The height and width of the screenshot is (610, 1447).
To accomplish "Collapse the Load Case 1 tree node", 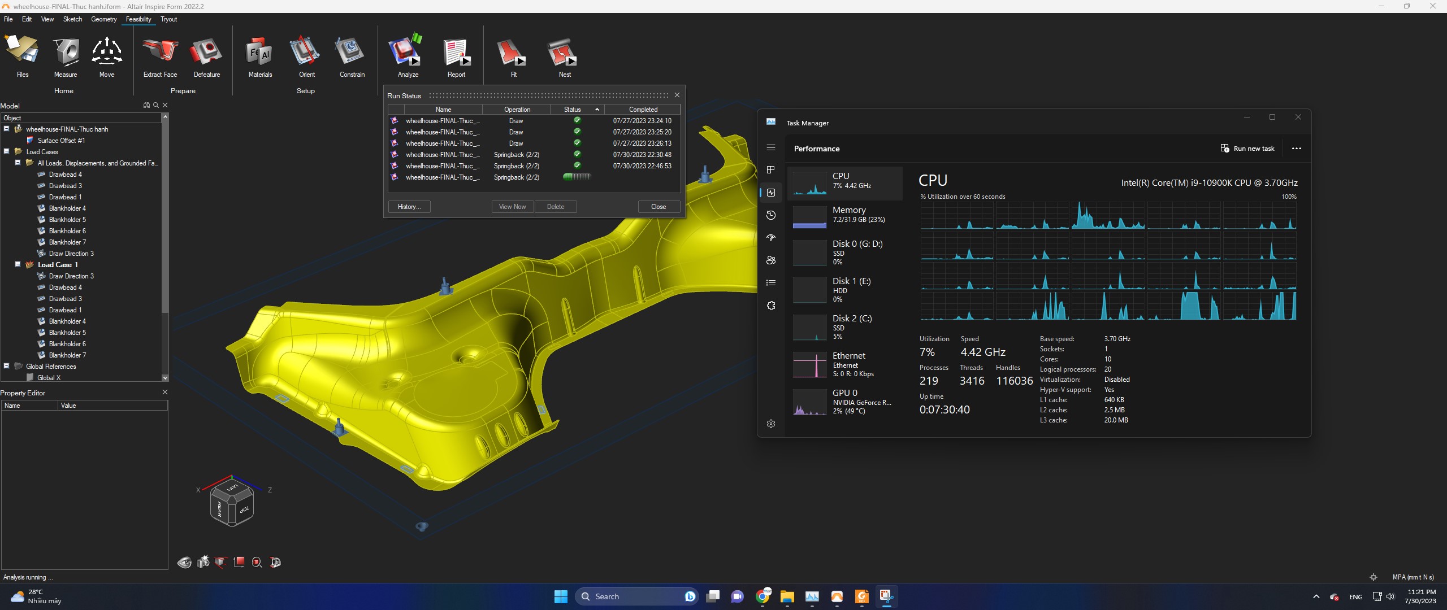I will click(x=18, y=264).
